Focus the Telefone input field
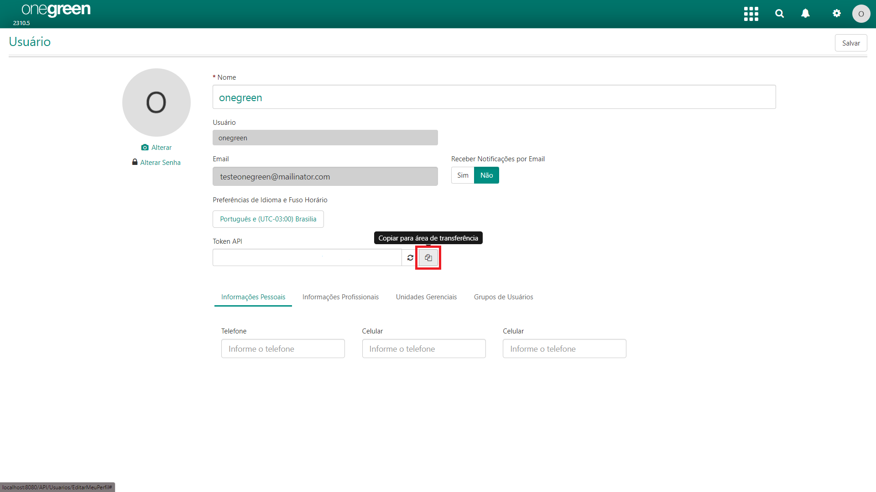876x492 pixels. (283, 348)
